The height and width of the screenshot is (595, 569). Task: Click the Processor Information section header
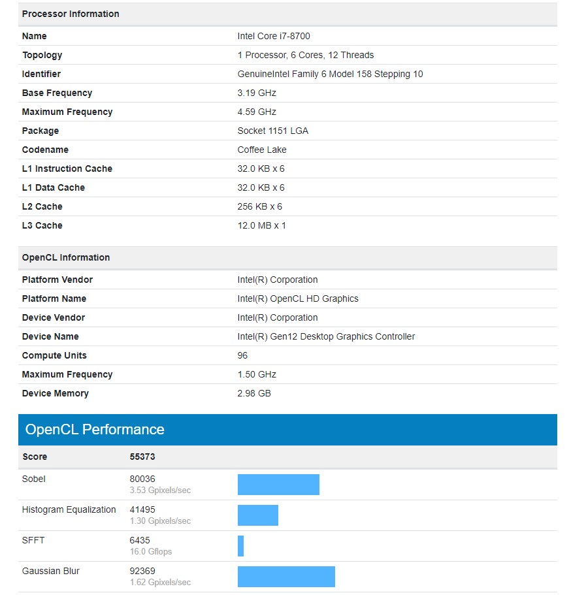[71, 14]
